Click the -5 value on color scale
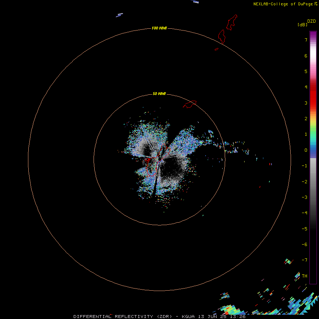This screenshot has width=319, height=319. pos(304,229)
